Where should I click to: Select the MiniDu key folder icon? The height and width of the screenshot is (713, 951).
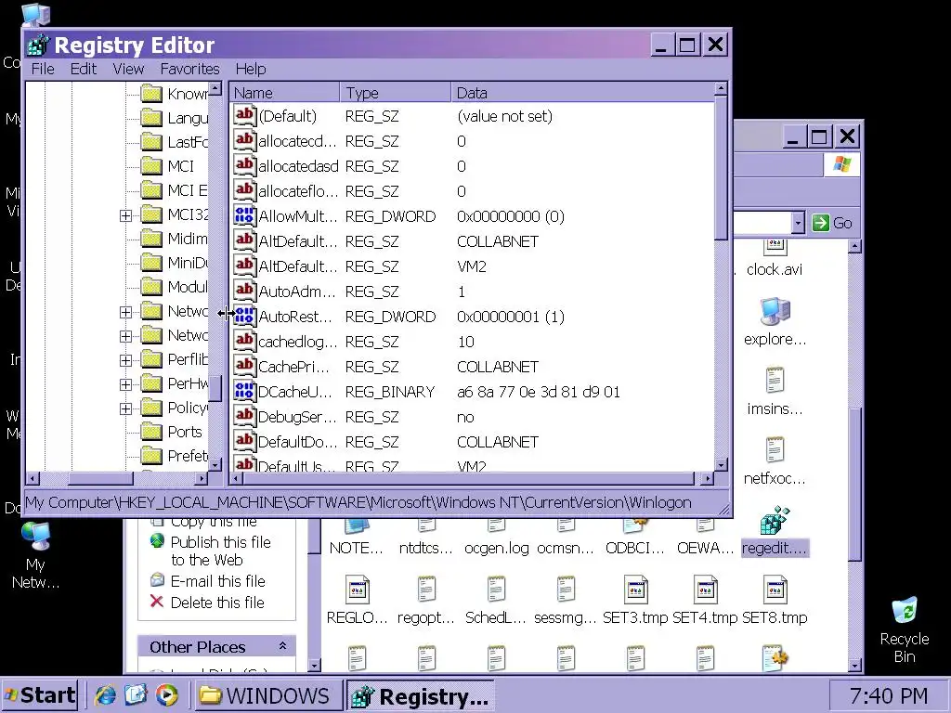click(x=151, y=263)
